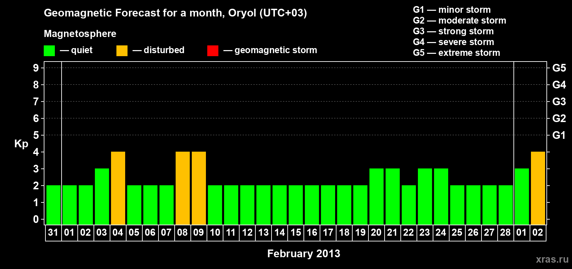Screen dimensions: 572x269
Task: Click the Kp axis value 0
Action: point(36,219)
